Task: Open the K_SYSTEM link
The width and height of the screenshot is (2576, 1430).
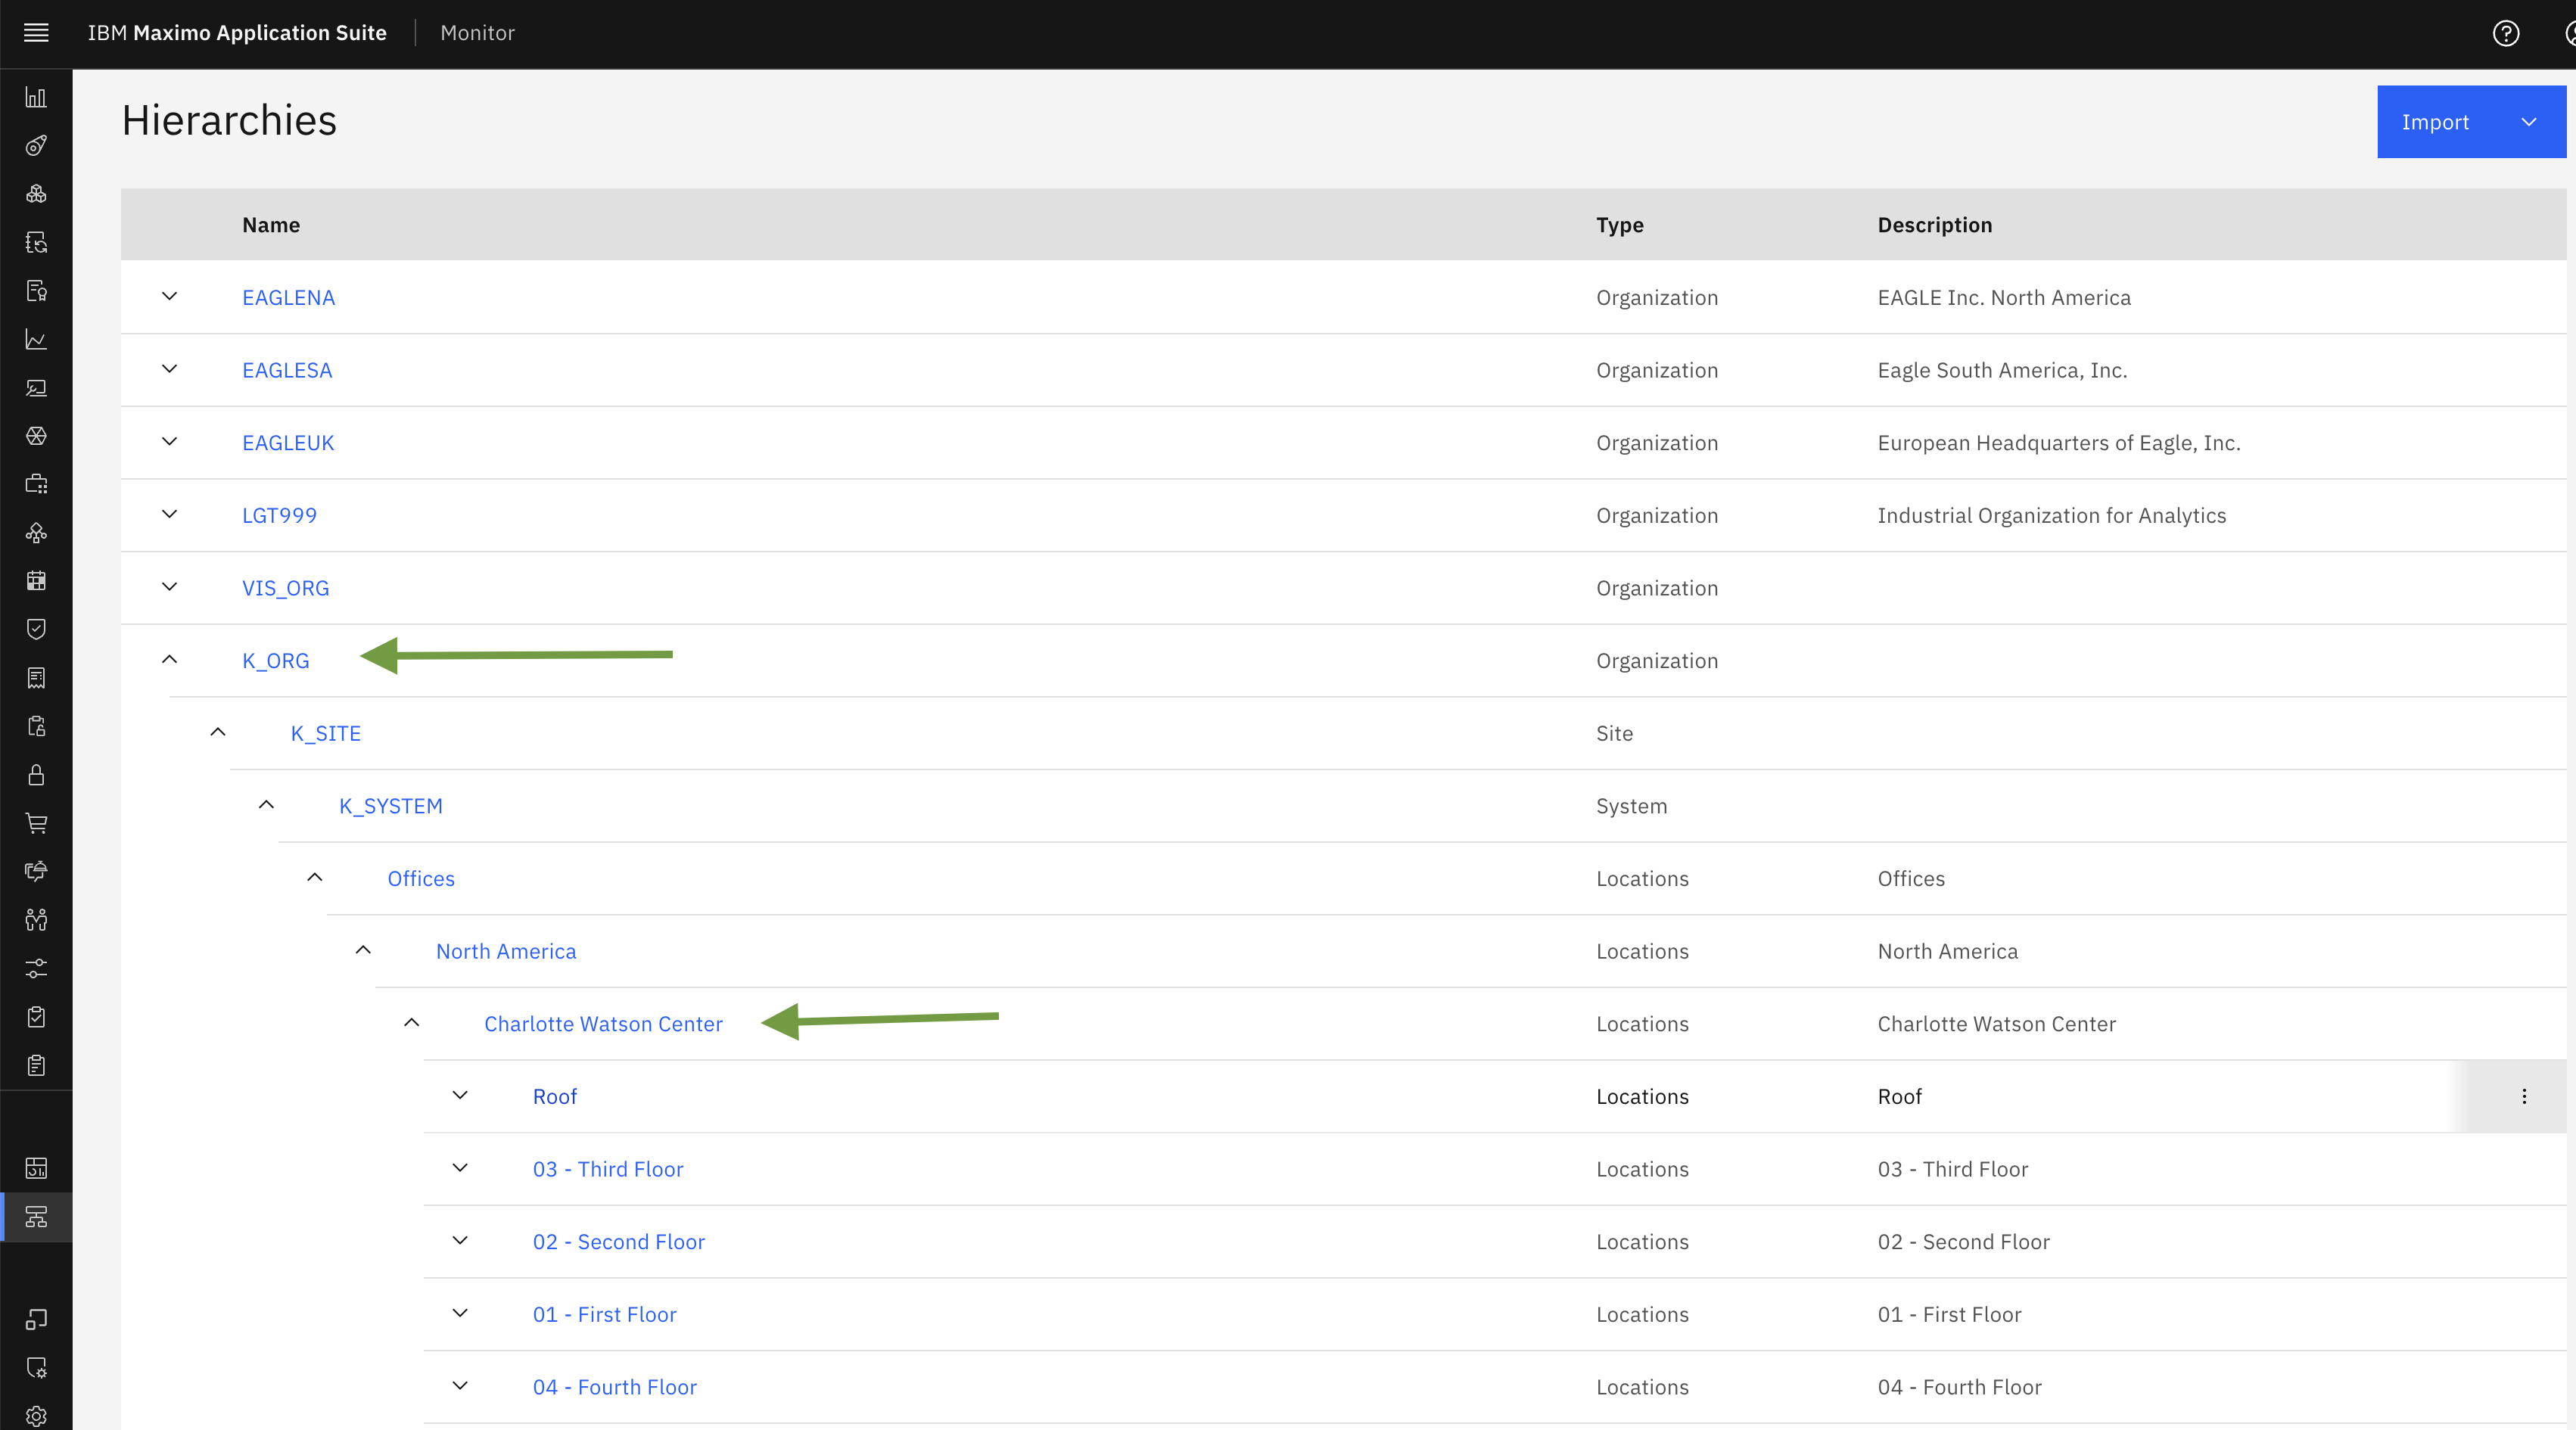Action: [x=390, y=806]
